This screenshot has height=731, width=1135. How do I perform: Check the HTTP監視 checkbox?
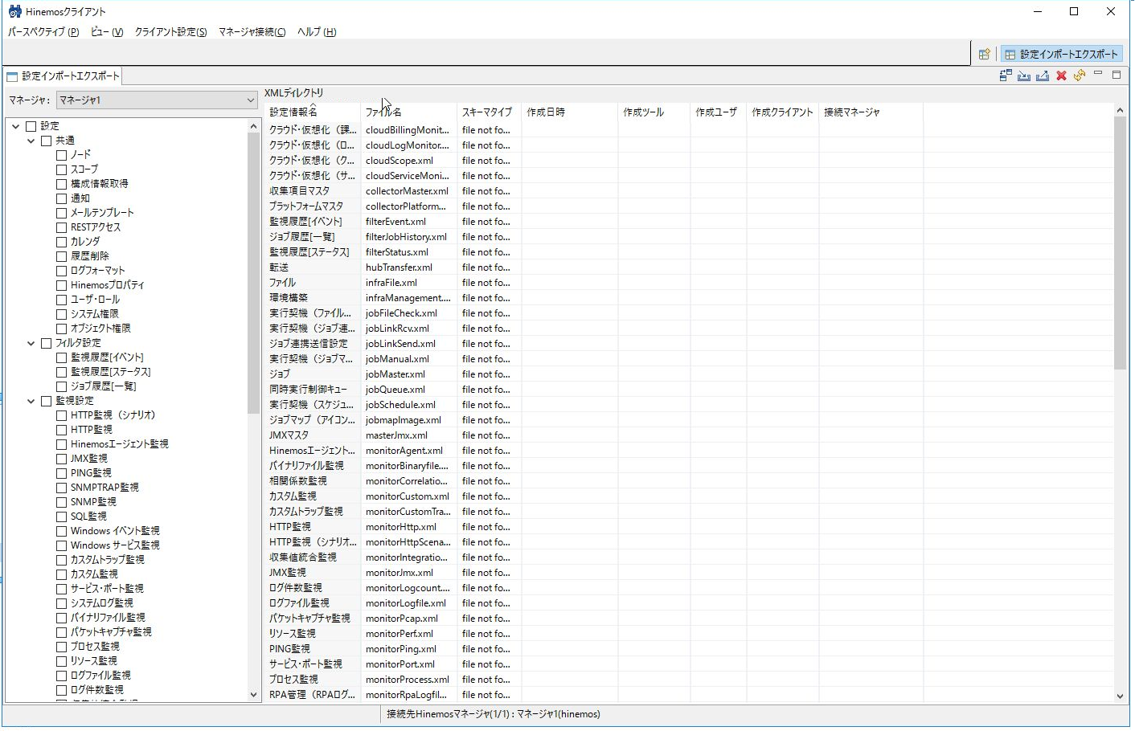click(61, 430)
